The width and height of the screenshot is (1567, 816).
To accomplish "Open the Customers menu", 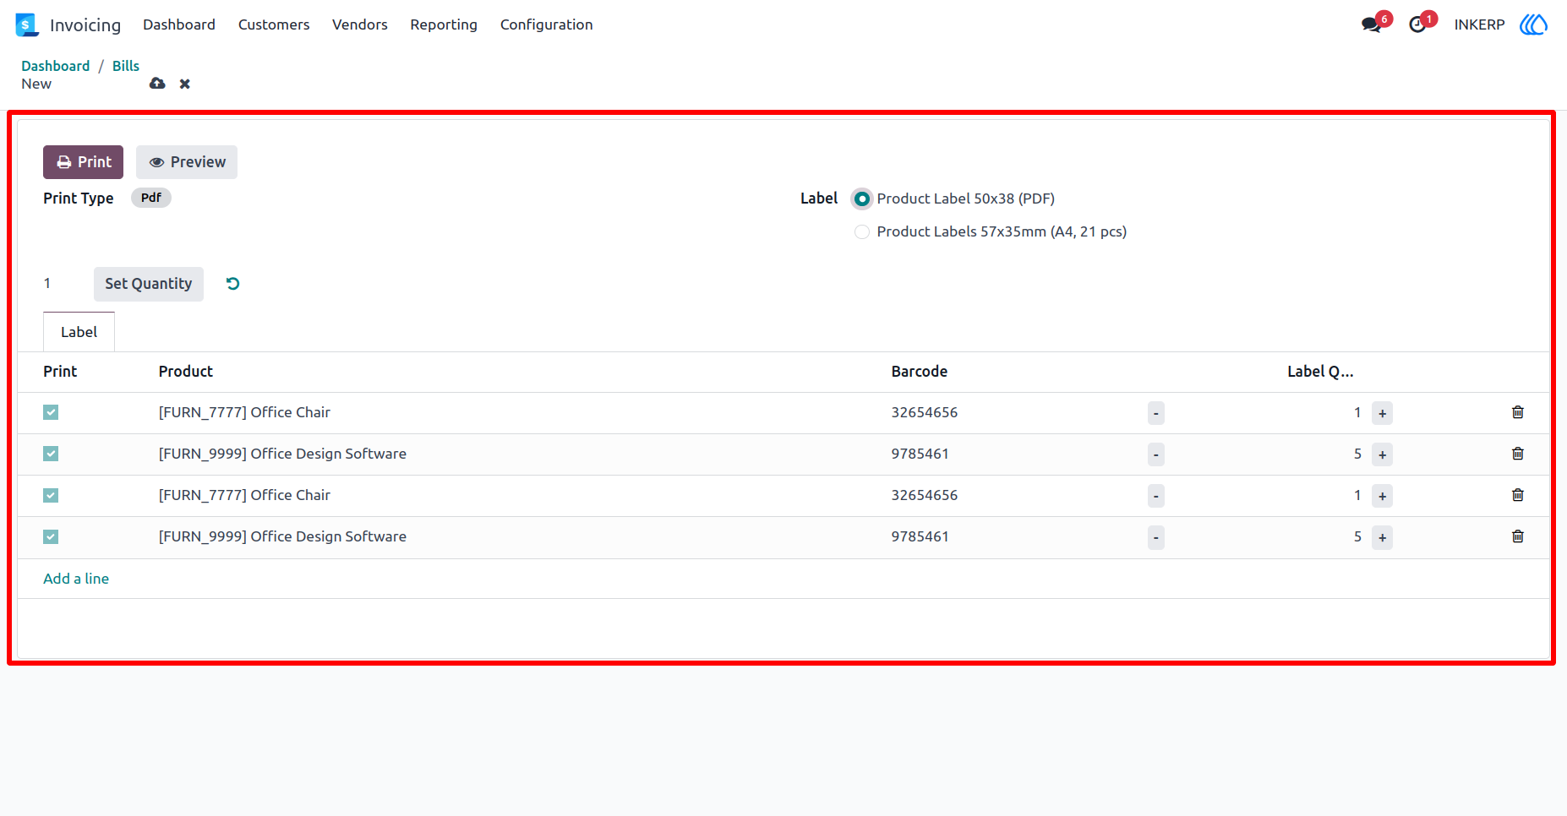I will (274, 24).
